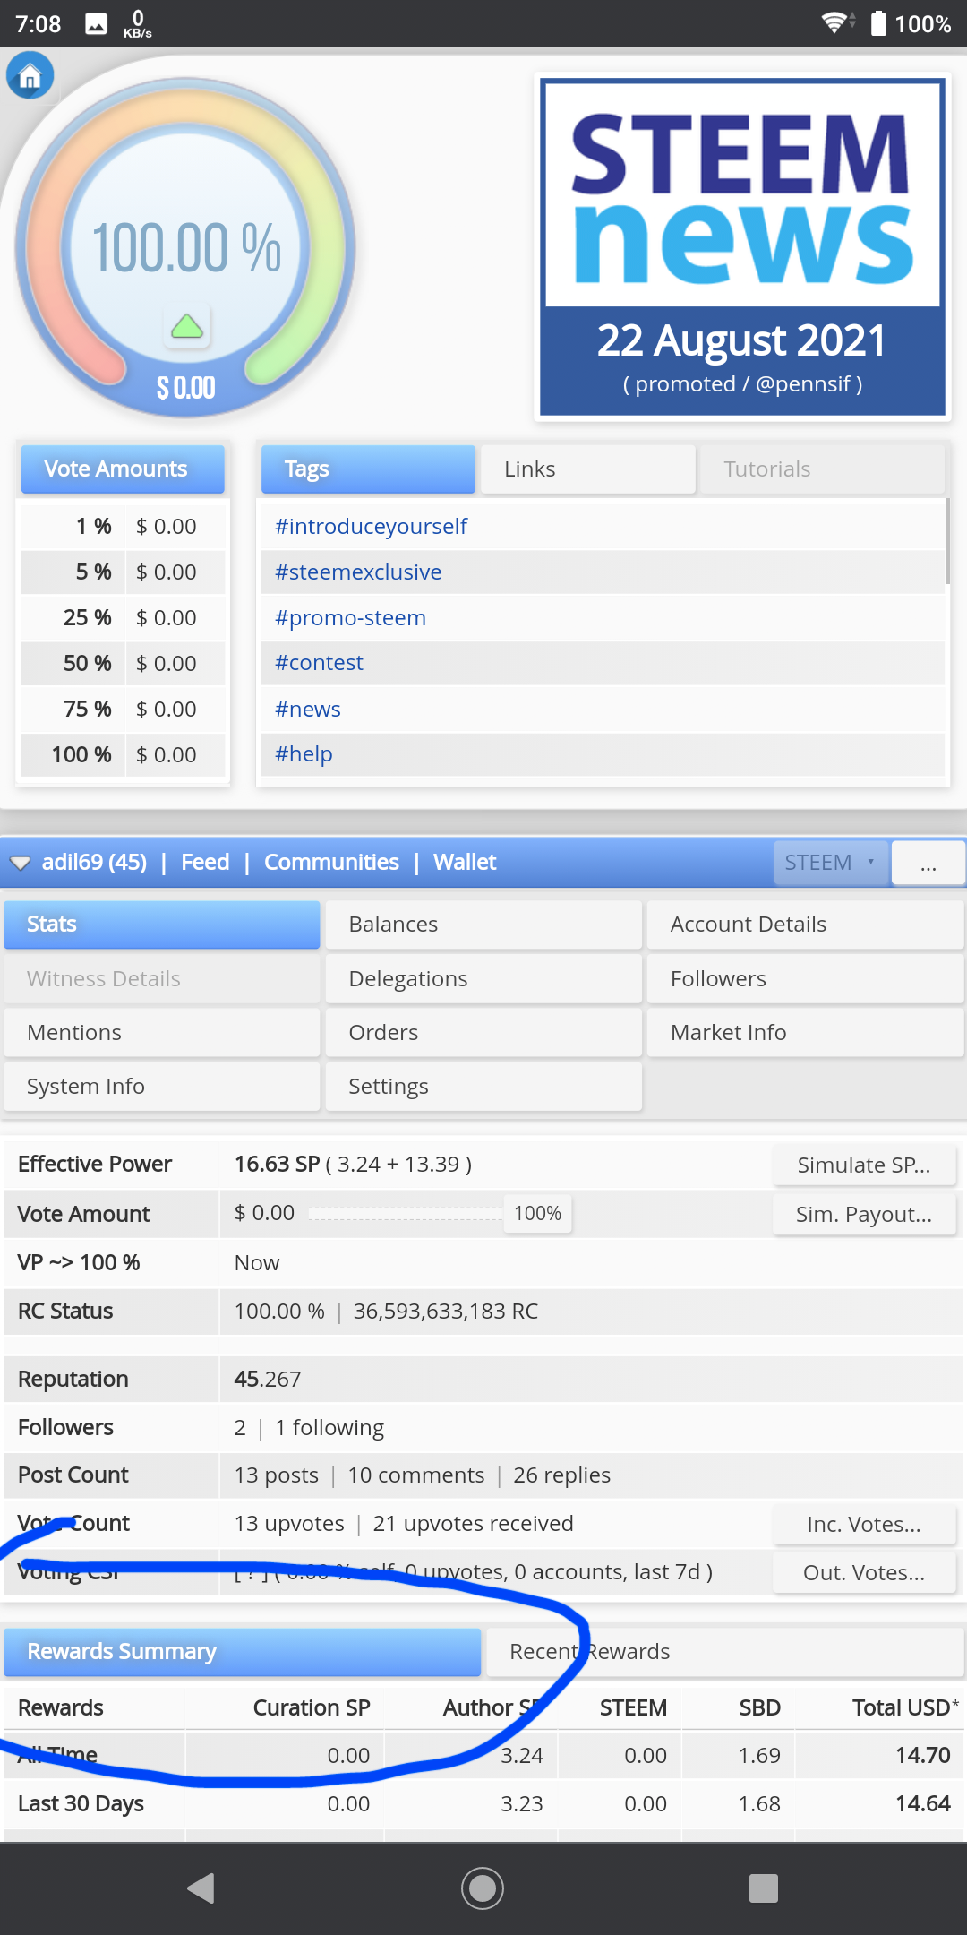Select the Vote Amounts tab
The image size is (967, 1935).
pyautogui.click(x=123, y=469)
